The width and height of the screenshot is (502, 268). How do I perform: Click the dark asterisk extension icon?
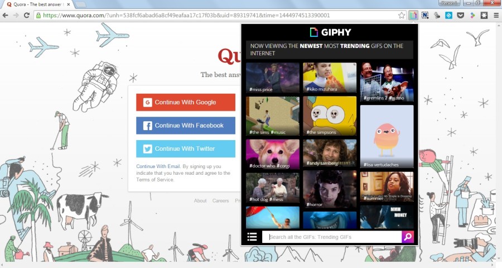[x=484, y=15]
